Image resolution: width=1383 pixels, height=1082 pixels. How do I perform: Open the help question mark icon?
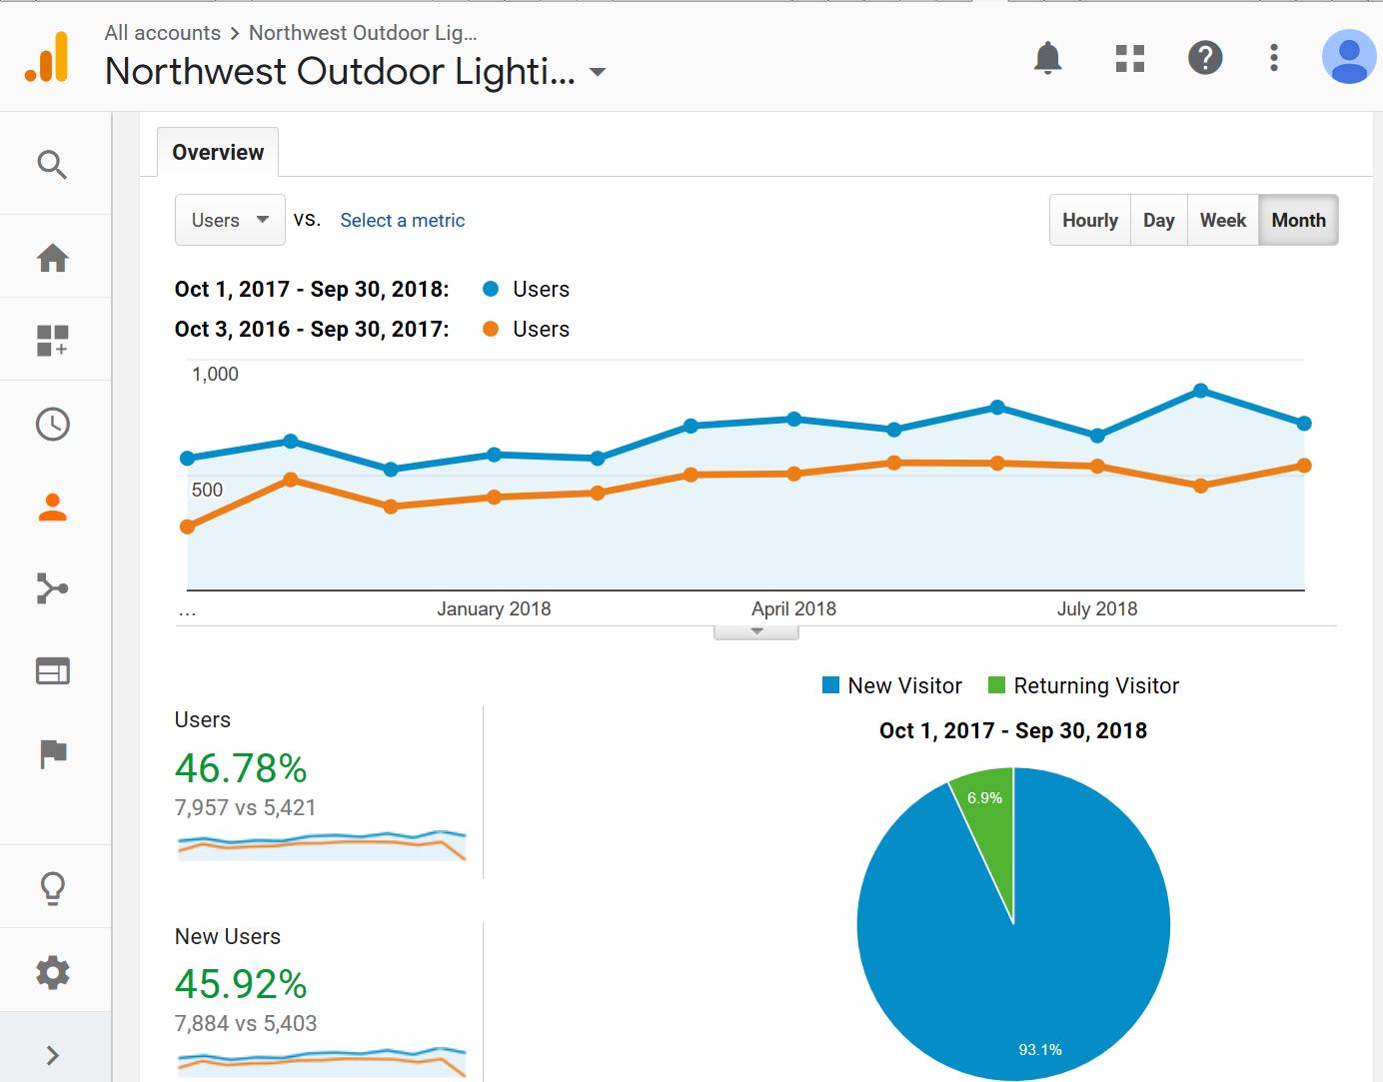[x=1205, y=58]
